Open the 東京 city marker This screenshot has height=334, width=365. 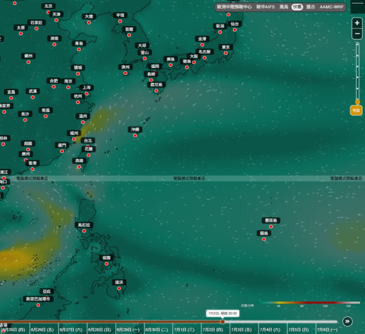226,53
